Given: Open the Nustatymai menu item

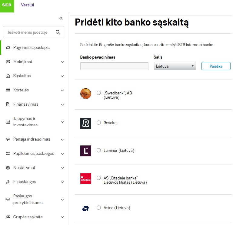Looking at the screenshot, I should (x=24, y=168).
